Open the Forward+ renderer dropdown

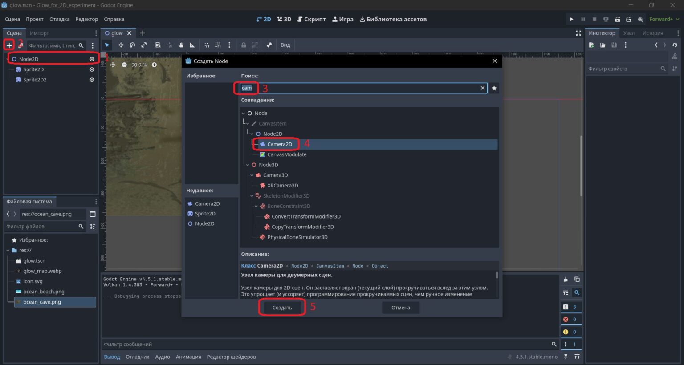pyautogui.click(x=664, y=19)
